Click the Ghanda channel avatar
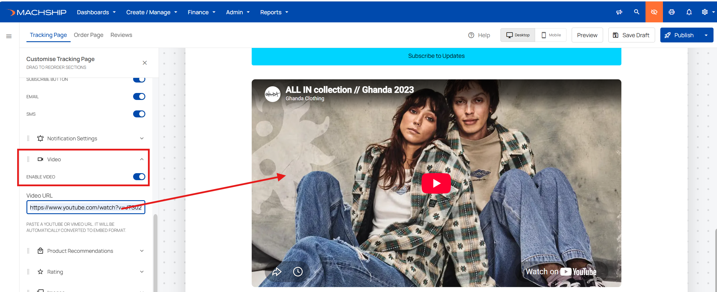Screen dimensions: 717x292 point(273,94)
